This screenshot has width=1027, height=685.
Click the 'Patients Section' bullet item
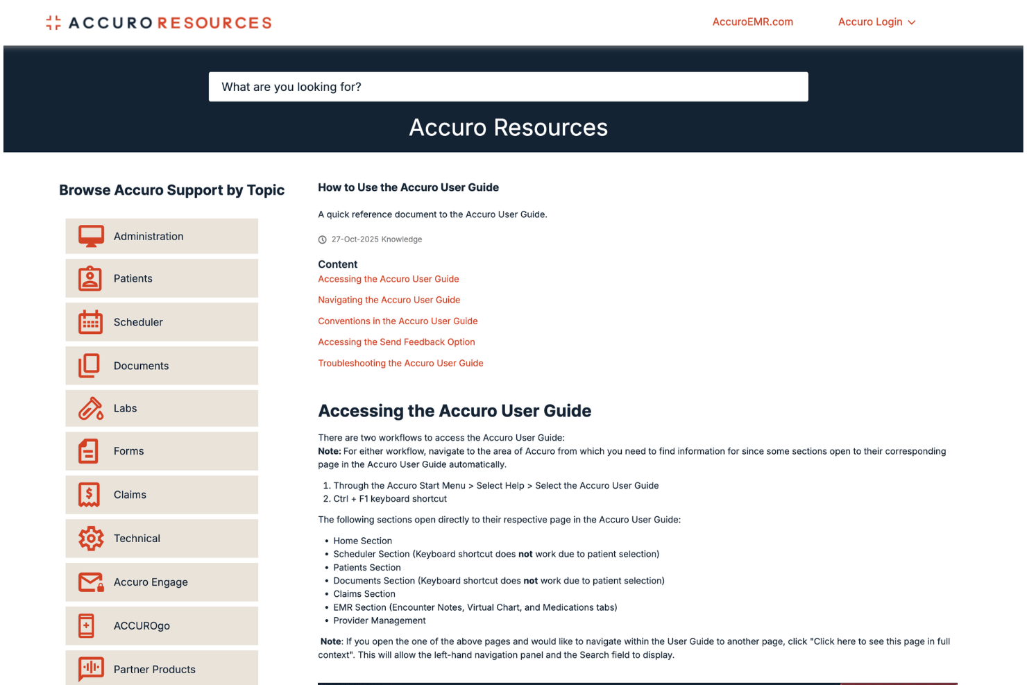(x=367, y=568)
